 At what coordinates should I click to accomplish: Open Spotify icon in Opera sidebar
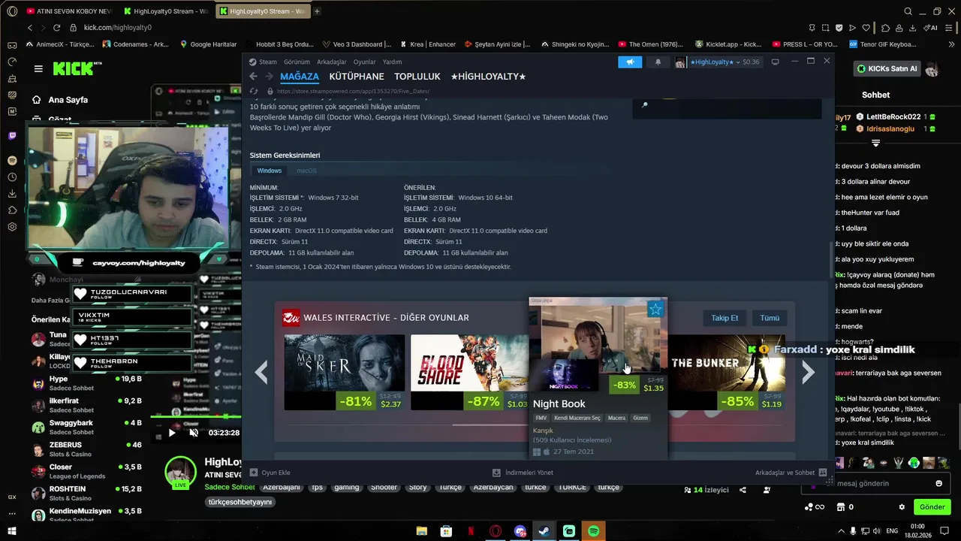[x=12, y=161]
